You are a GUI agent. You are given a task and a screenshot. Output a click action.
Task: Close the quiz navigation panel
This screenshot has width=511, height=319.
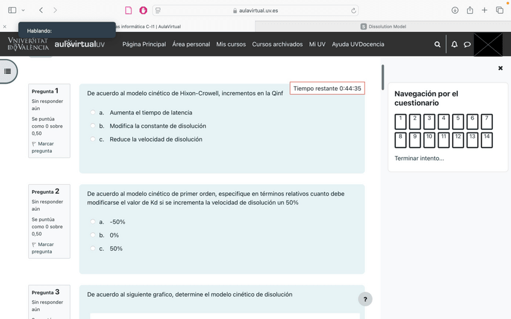click(x=500, y=69)
